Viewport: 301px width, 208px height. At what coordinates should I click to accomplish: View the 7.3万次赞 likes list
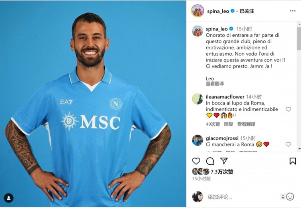222,172
